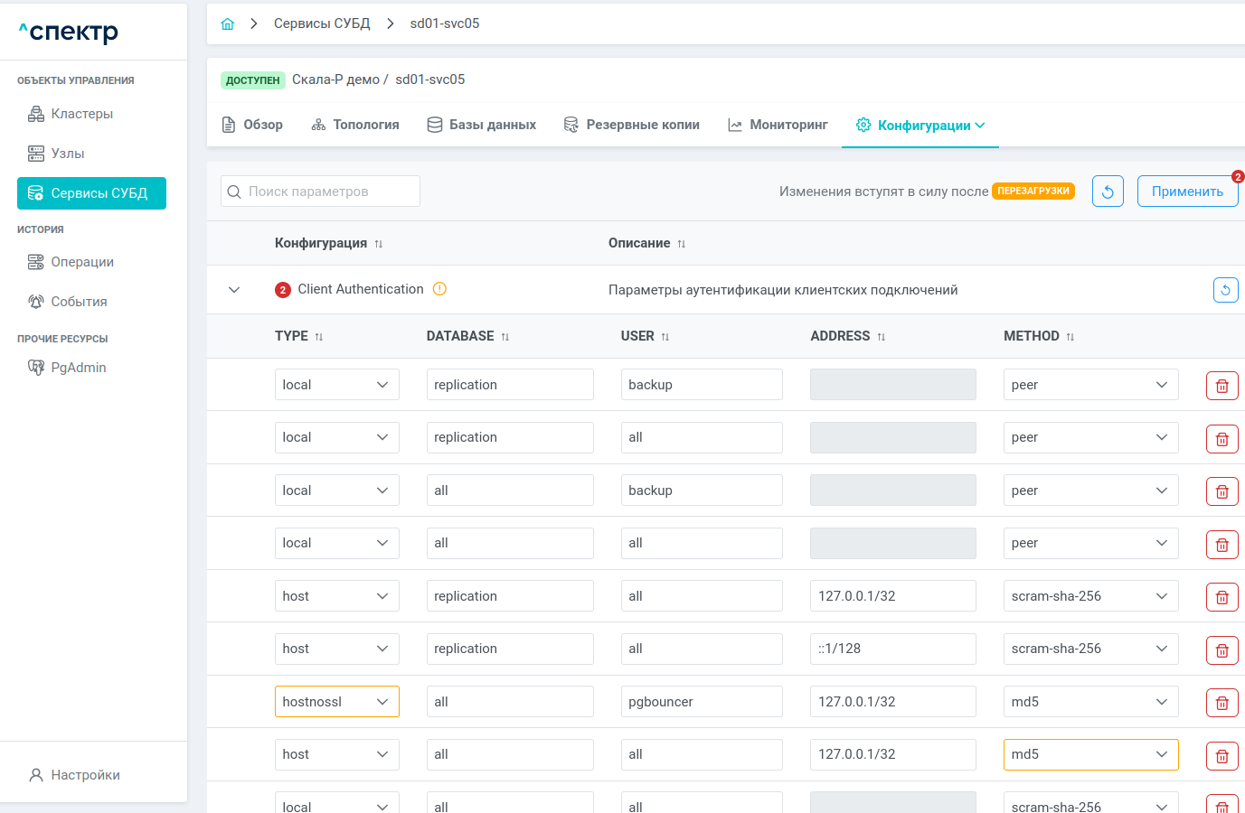Delete the first local replication backup rule
Image resolution: width=1245 pixels, height=813 pixels.
click(1221, 386)
